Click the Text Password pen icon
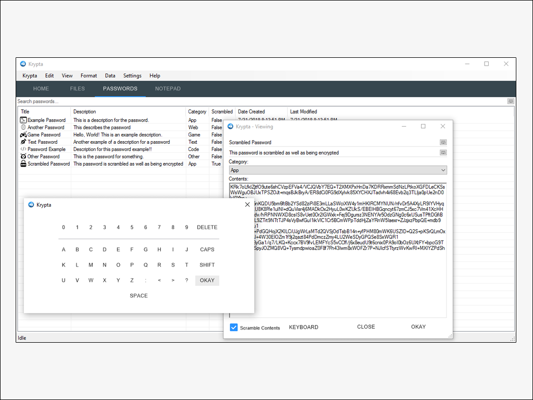Screen dimensions: 533x400 tap(23, 142)
